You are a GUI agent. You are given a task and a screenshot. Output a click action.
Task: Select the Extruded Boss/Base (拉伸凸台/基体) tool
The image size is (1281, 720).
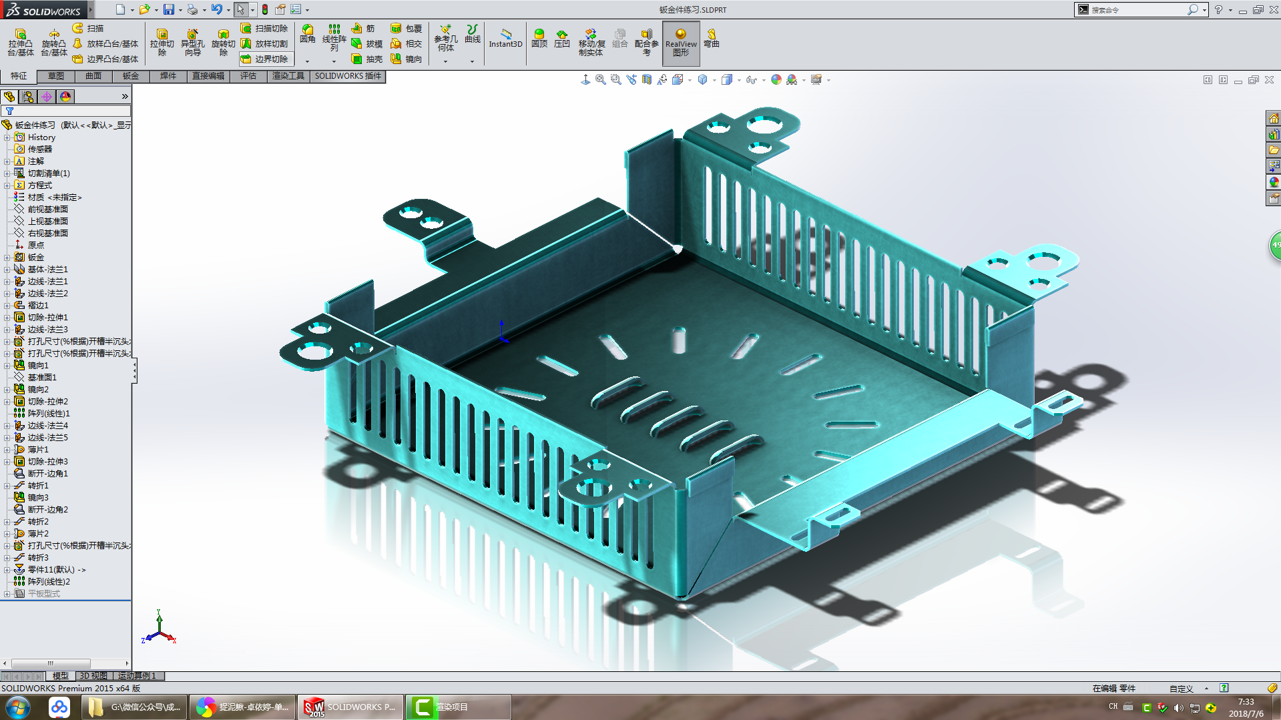(x=20, y=42)
